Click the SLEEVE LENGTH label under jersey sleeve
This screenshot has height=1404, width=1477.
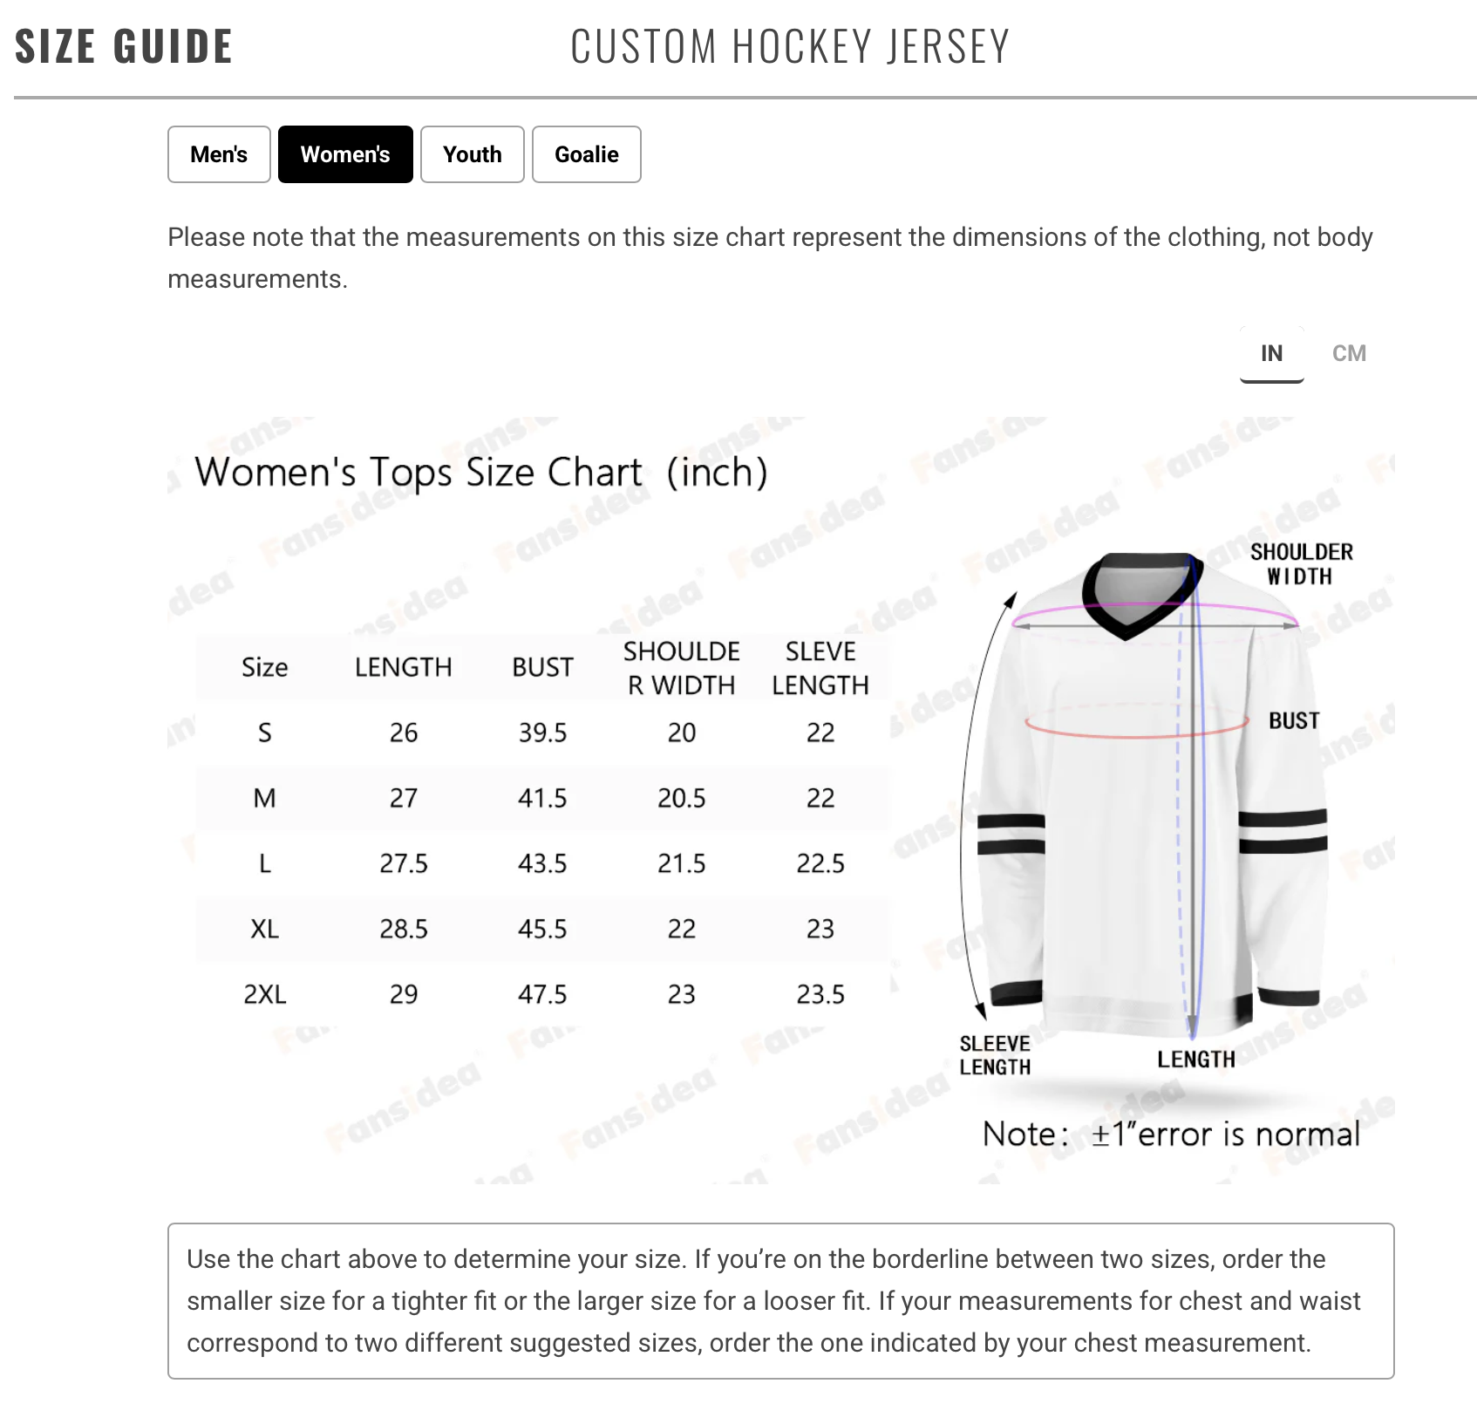(x=995, y=1055)
